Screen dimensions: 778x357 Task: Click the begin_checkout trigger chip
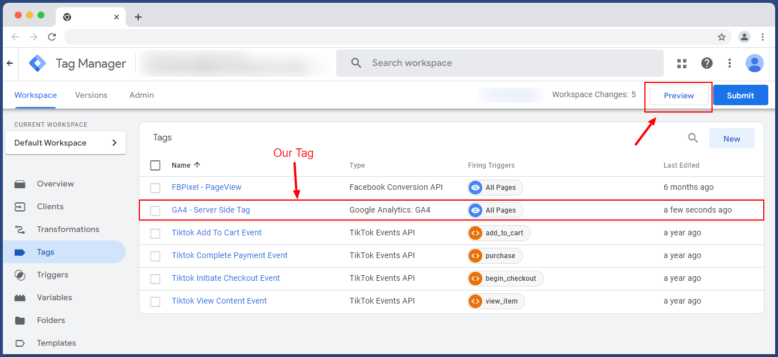pos(506,279)
